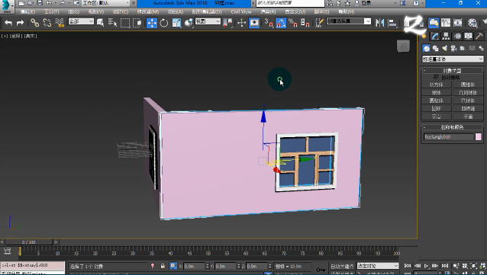Screen dimensions: 487x275
Task: Click the Plane (平面) primitive button
Action: click(x=468, y=117)
